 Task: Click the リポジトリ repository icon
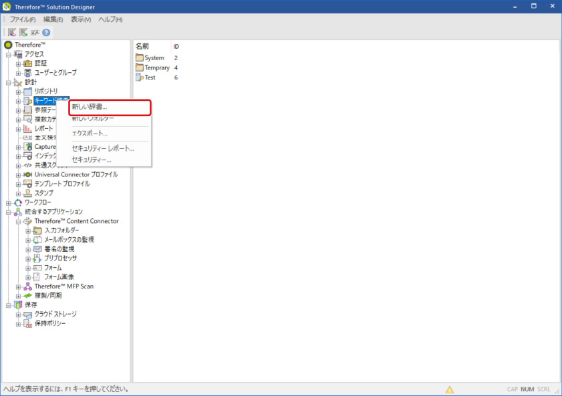(x=28, y=91)
